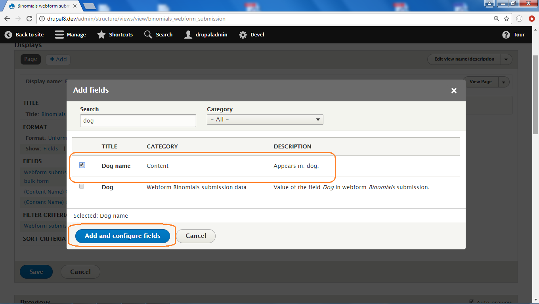This screenshot has height=304, width=539.
Task: Open the Category dropdown
Action: [265, 120]
